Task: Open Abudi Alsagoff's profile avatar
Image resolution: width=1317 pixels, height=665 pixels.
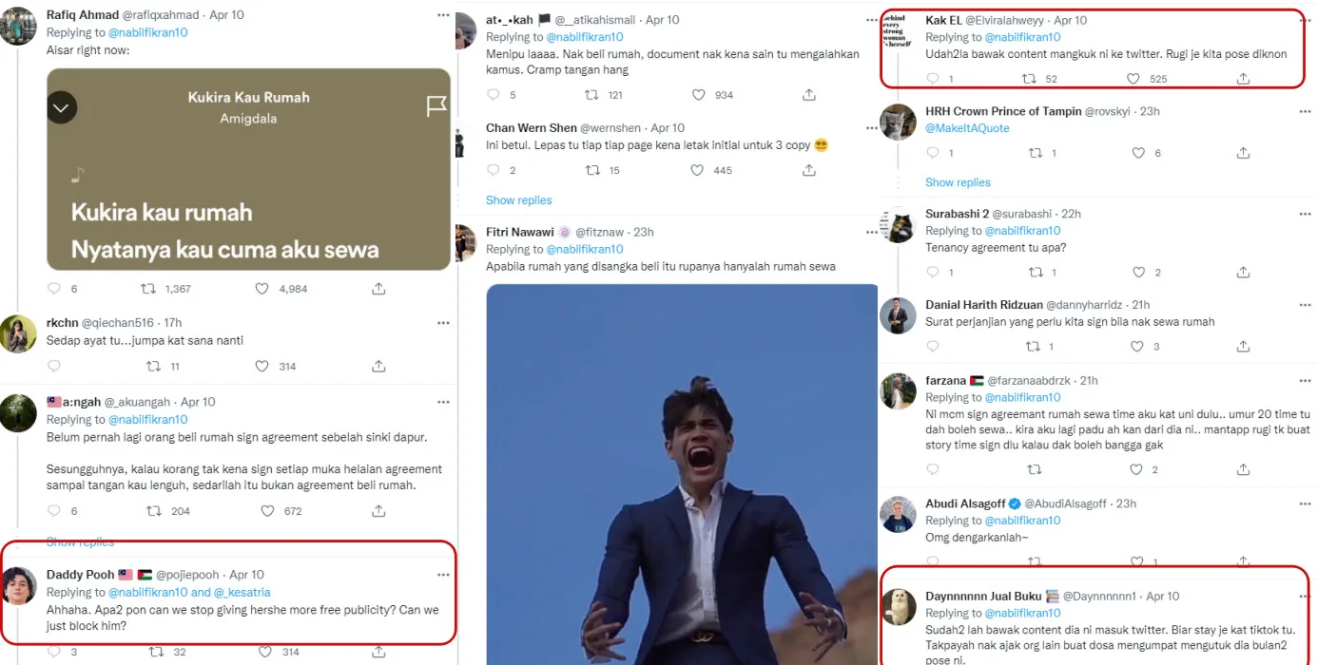Action: 898,514
